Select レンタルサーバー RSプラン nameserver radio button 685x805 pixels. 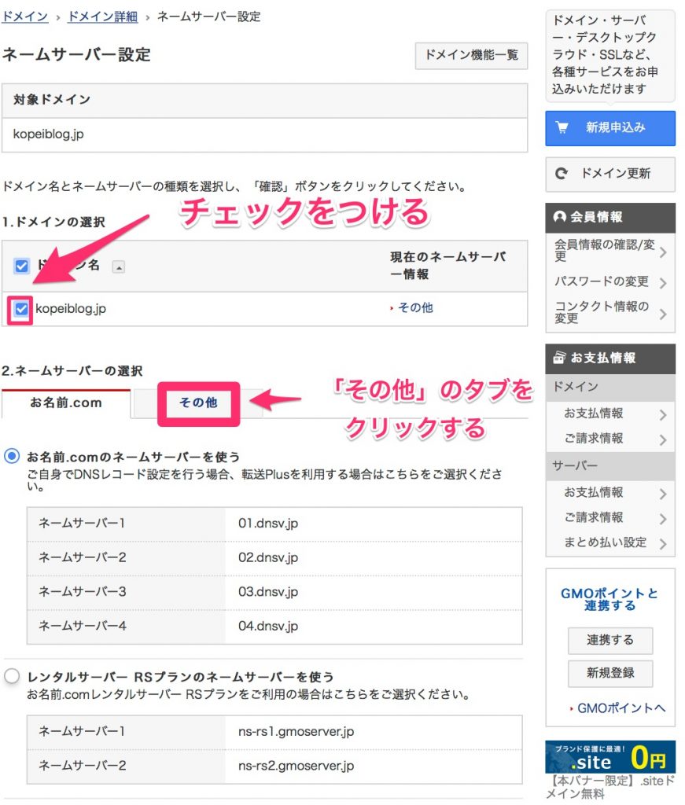13,676
